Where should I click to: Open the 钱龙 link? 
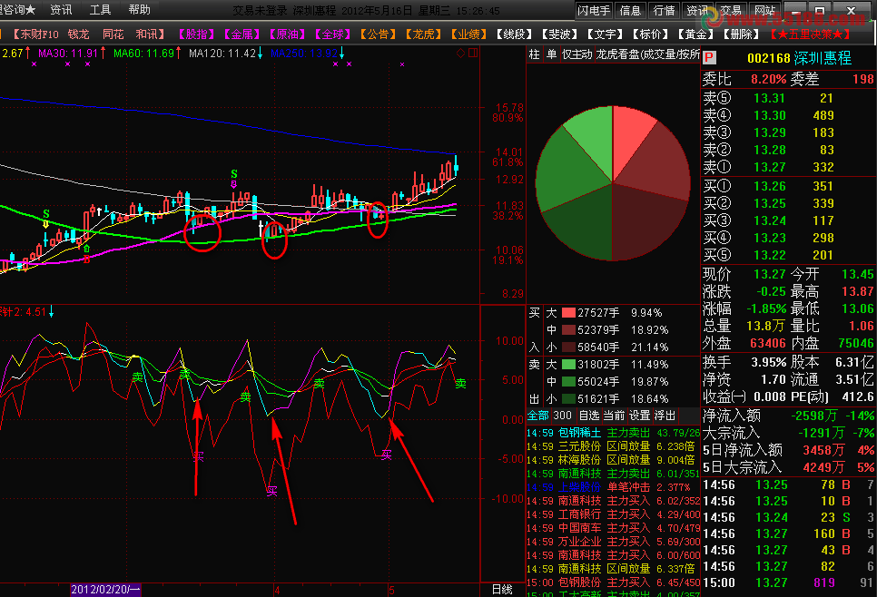tap(78, 34)
